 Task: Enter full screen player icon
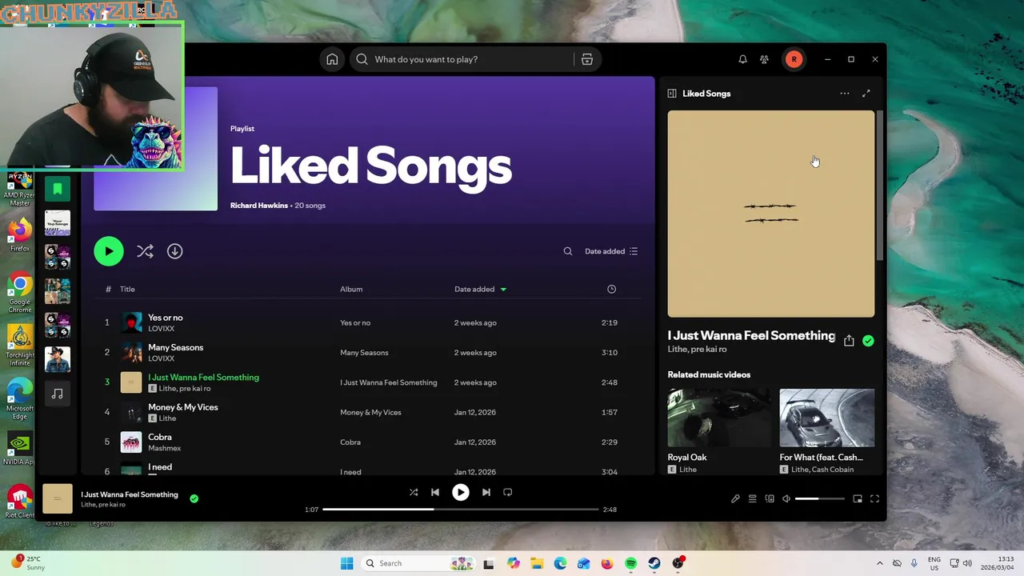tap(874, 498)
